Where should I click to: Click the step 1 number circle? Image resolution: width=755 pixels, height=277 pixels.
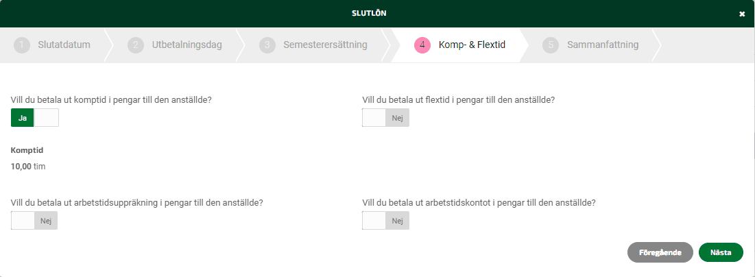22,45
